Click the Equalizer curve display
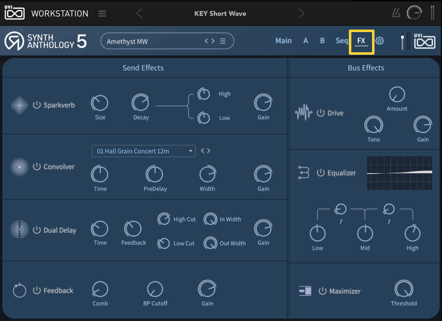The image size is (442, 321). point(400,173)
